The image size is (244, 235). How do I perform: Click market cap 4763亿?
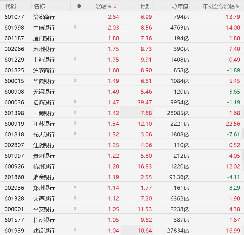[x=180, y=28]
